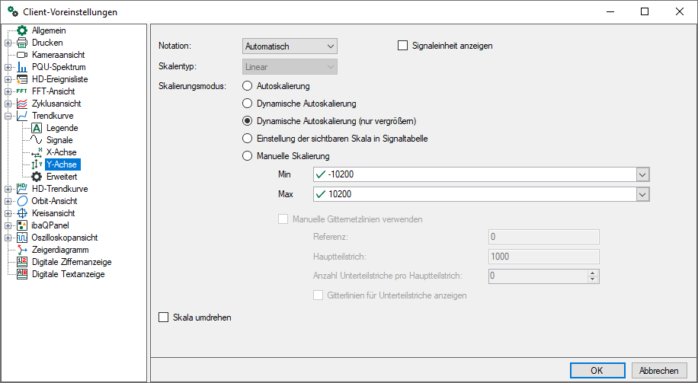The width and height of the screenshot is (698, 383).
Task: Select Manuelle Skalierung radio button
Action: pos(246,156)
